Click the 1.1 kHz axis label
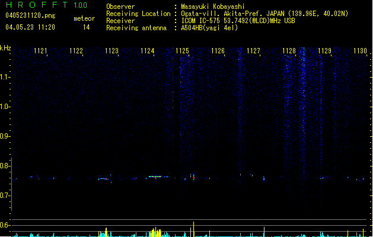The height and width of the screenshot is (237, 373). click(5, 77)
